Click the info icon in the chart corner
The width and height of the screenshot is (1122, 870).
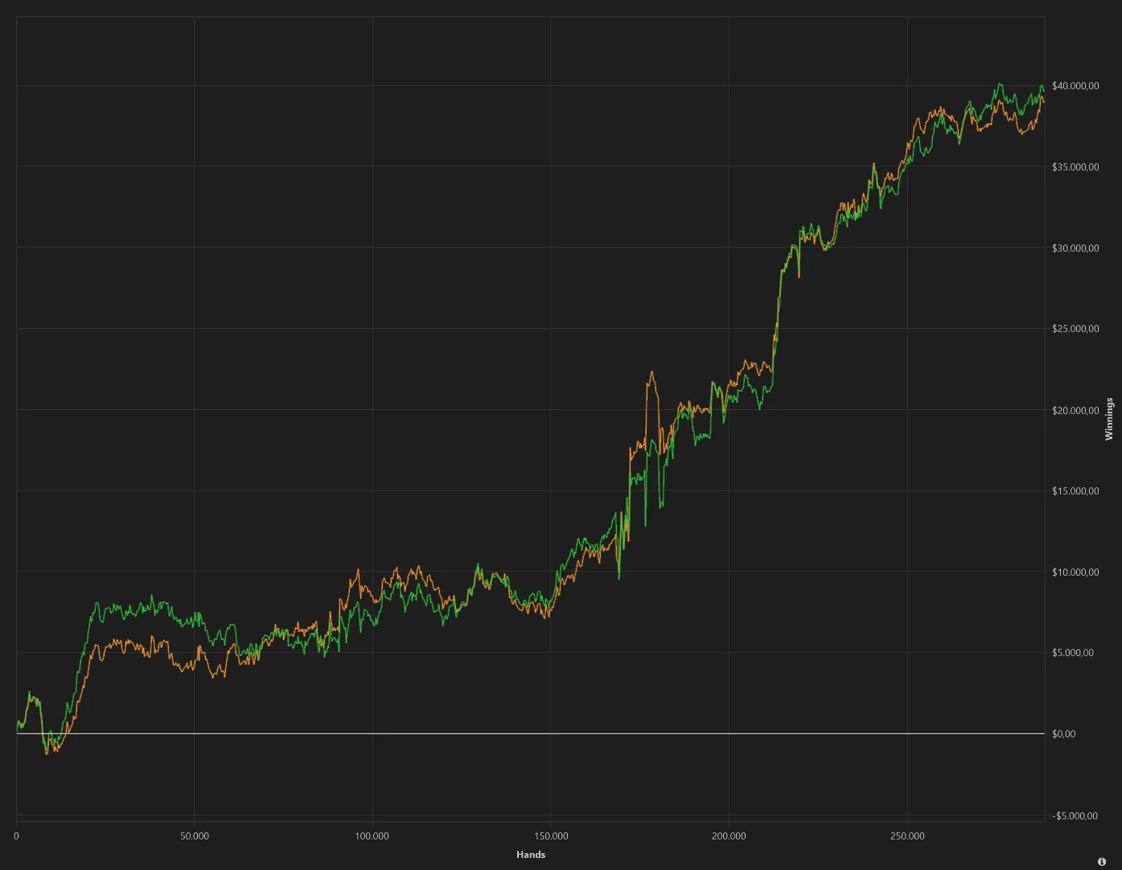click(x=1102, y=861)
